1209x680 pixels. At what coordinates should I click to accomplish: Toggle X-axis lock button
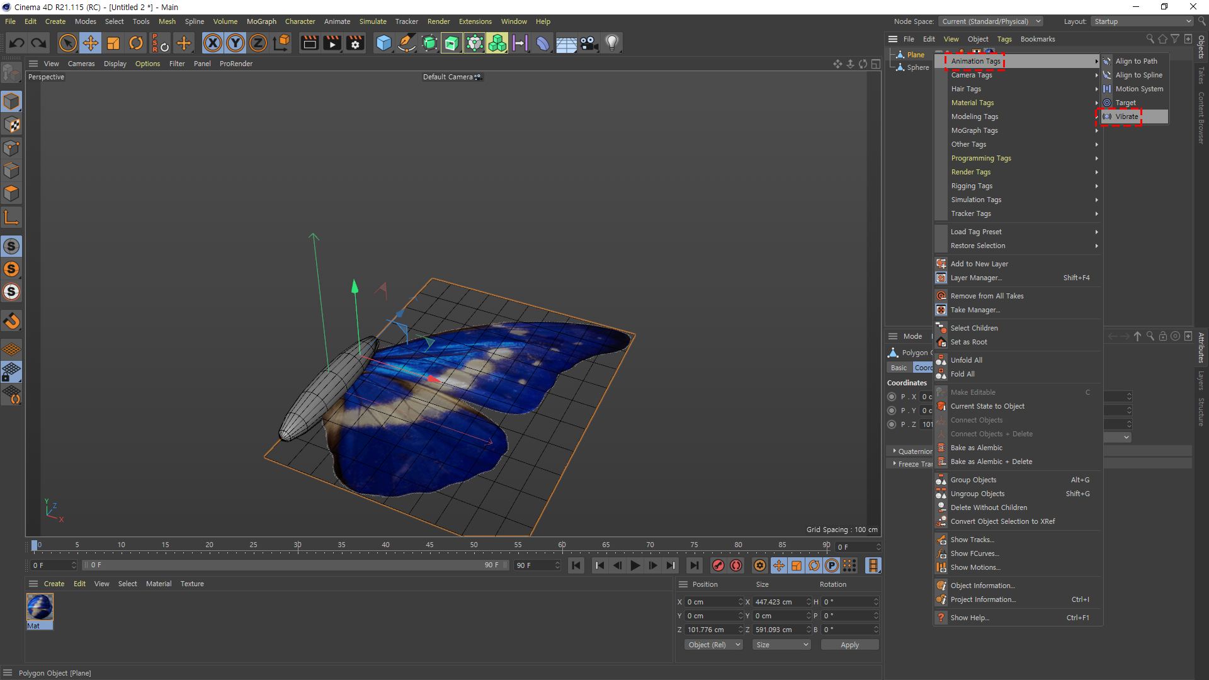pyautogui.click(x=213, y=43)
